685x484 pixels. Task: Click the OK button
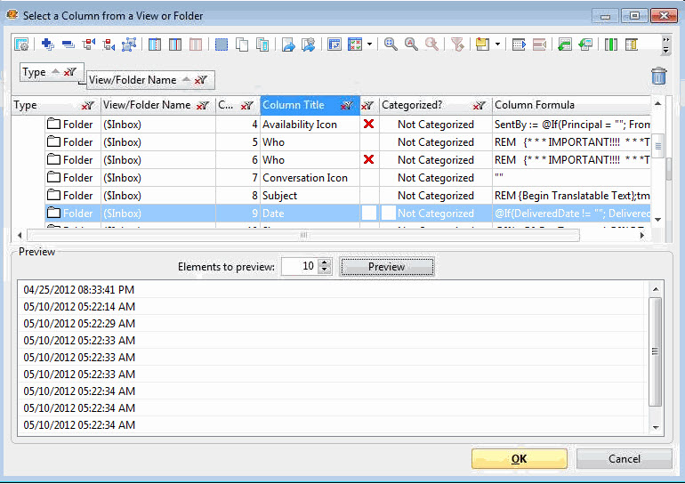[519, 459]
